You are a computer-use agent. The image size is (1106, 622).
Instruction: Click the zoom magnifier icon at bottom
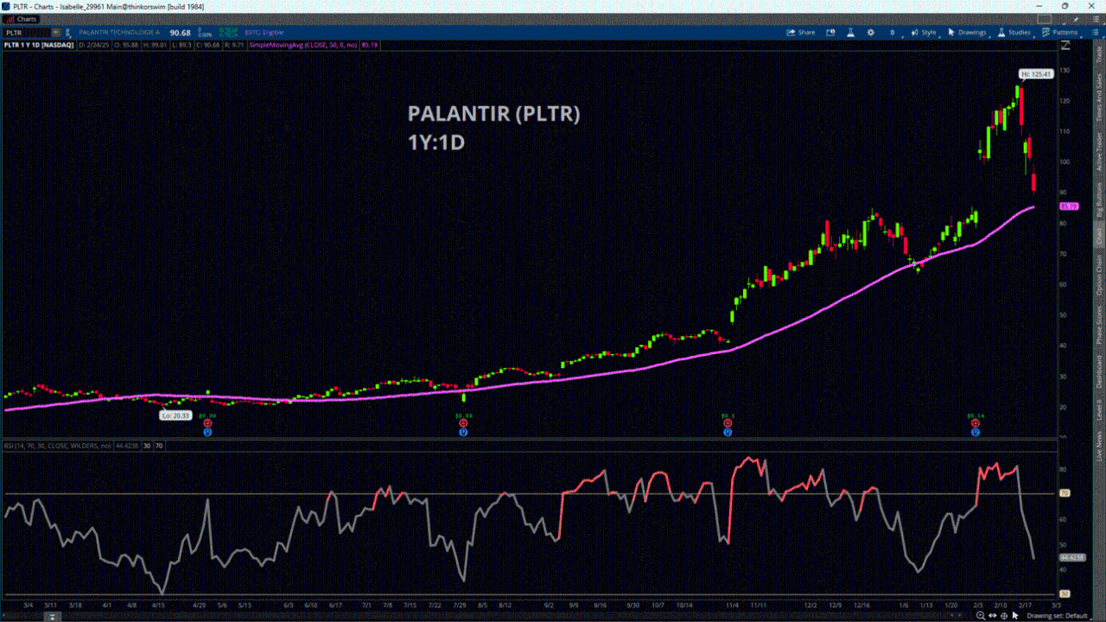pos(979,616)
